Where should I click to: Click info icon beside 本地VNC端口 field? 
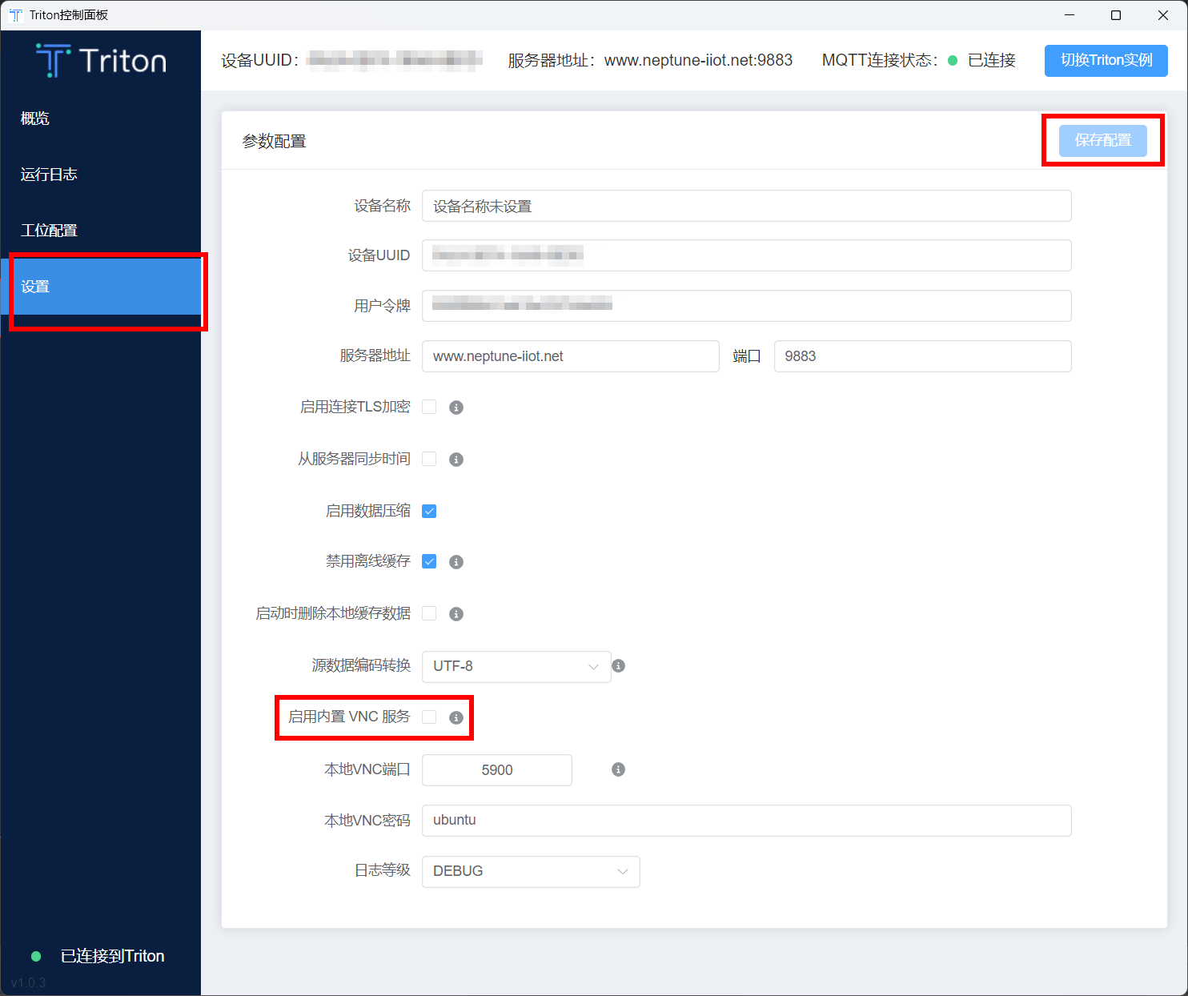(x=618, y=769)
